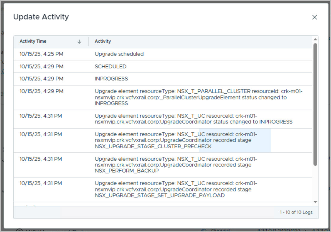
Task: Select the INPROGRESS activity row
Action: click(111, 79)
